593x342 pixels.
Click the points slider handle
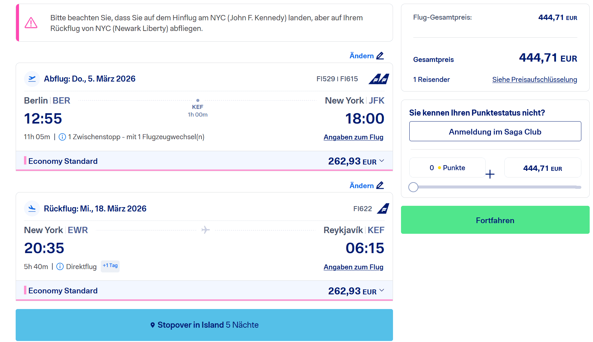tap(413, 187)
